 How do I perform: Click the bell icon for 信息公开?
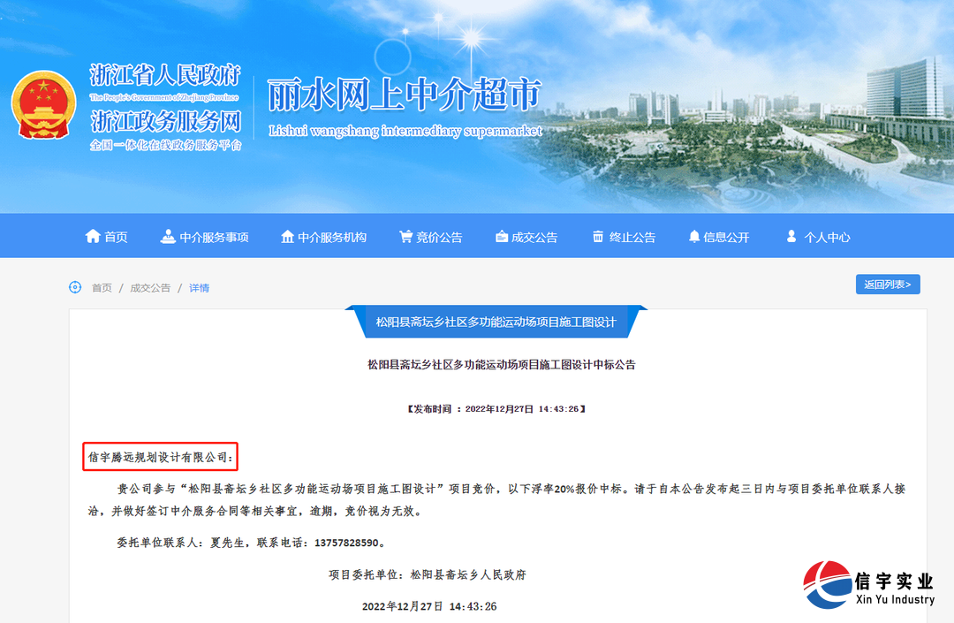(694, 236)
